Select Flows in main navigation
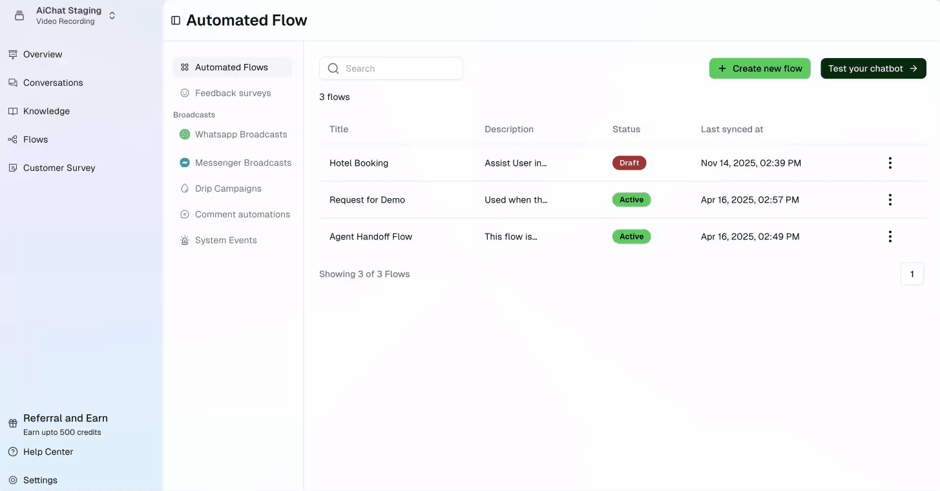The width and height of the screenshot is (940, 491). (x=36, y=139)
